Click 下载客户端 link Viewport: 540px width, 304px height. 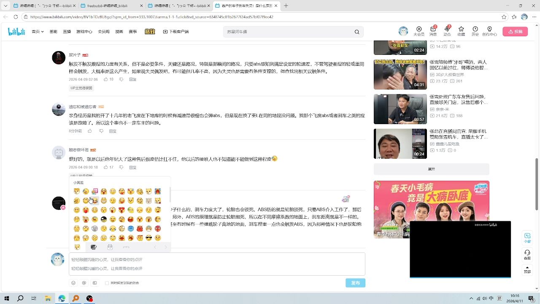pyautogui.click(x=176, y=32)
